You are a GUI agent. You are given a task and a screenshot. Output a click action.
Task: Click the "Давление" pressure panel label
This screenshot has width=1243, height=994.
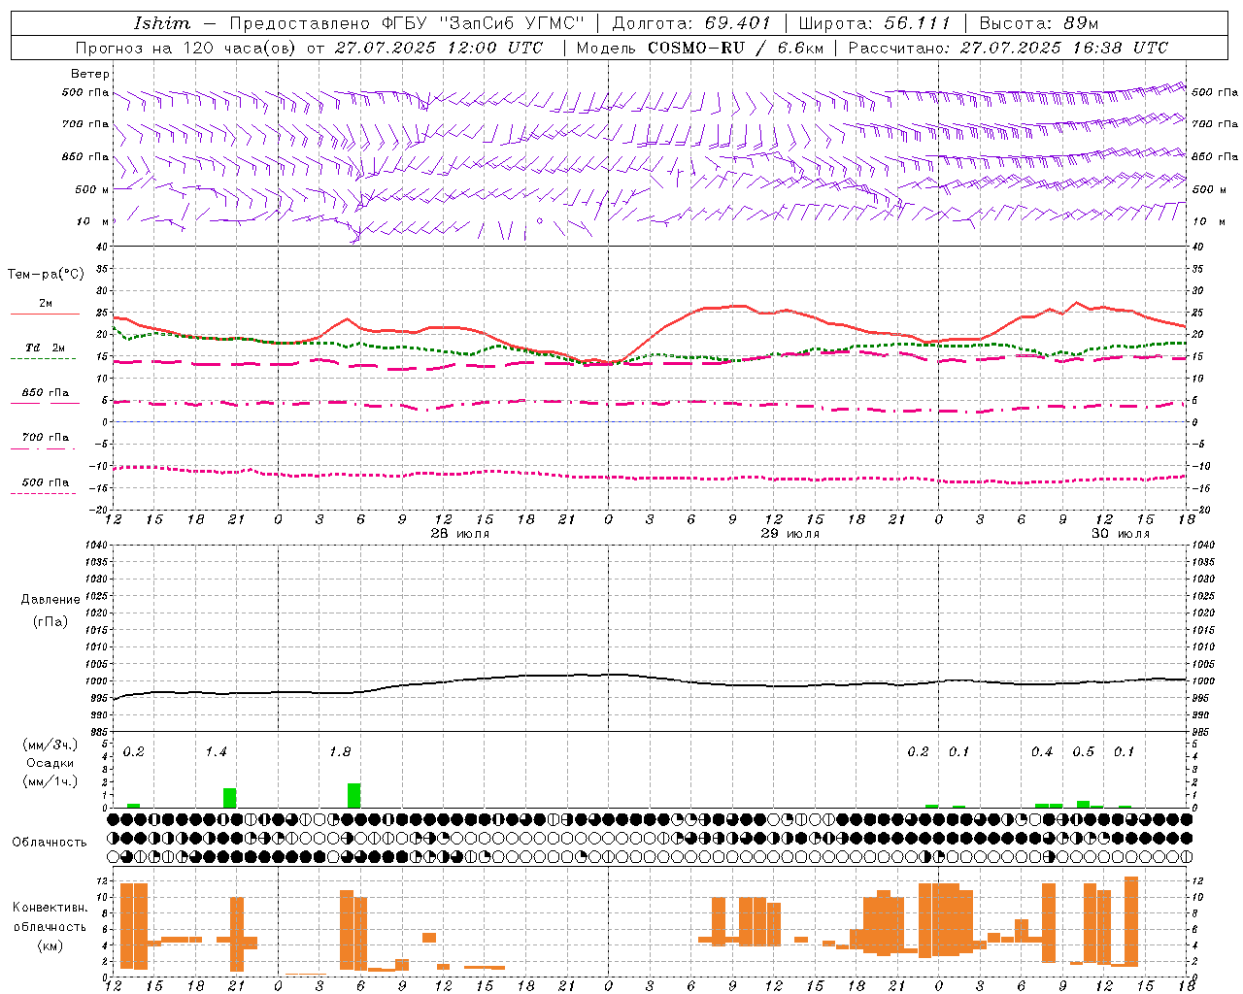click(x=49, y=600)
